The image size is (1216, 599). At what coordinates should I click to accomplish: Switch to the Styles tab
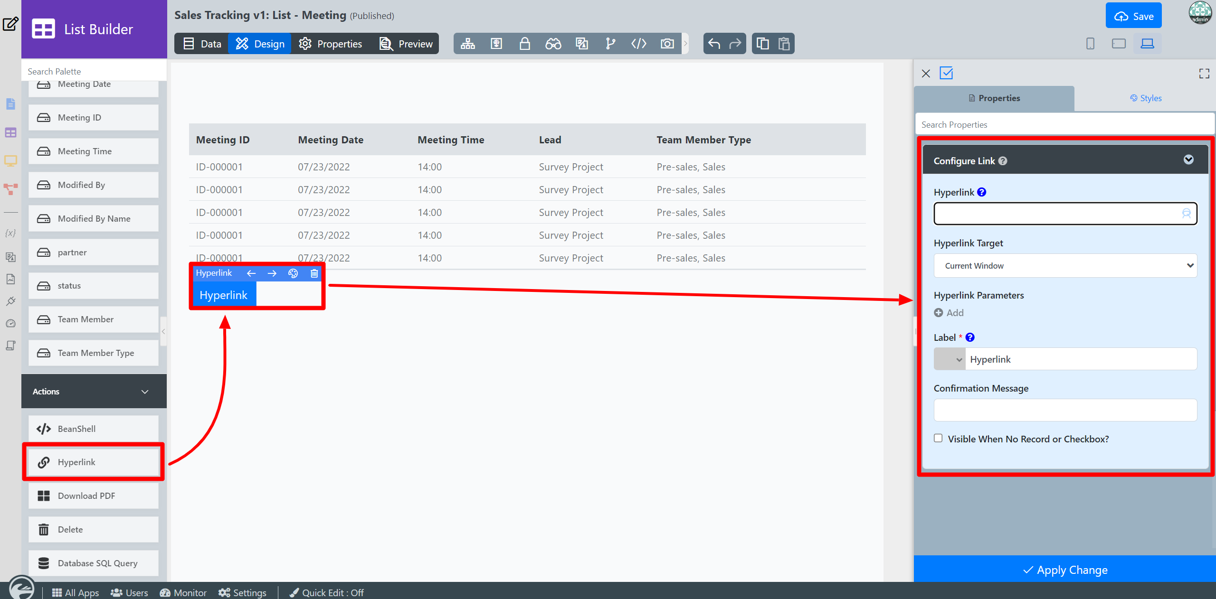coord(1146,98)
